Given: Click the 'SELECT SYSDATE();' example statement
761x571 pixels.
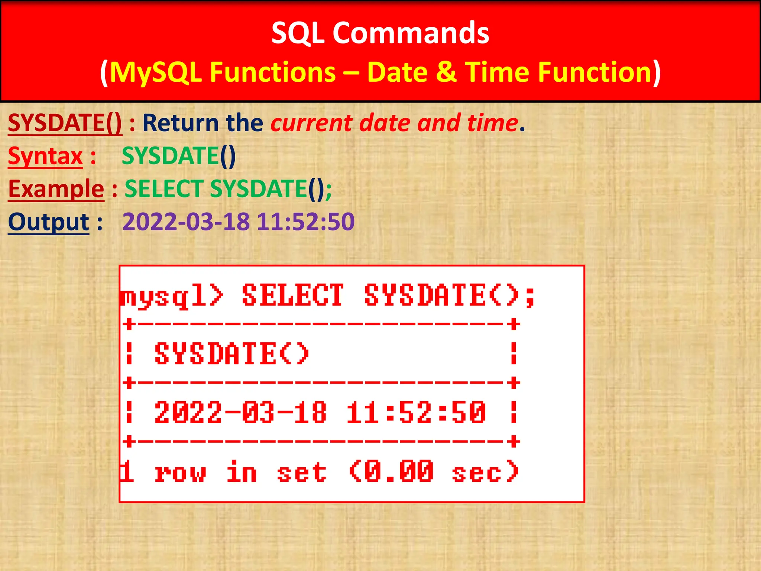Looking at the screenshot, I should (228, 189).
